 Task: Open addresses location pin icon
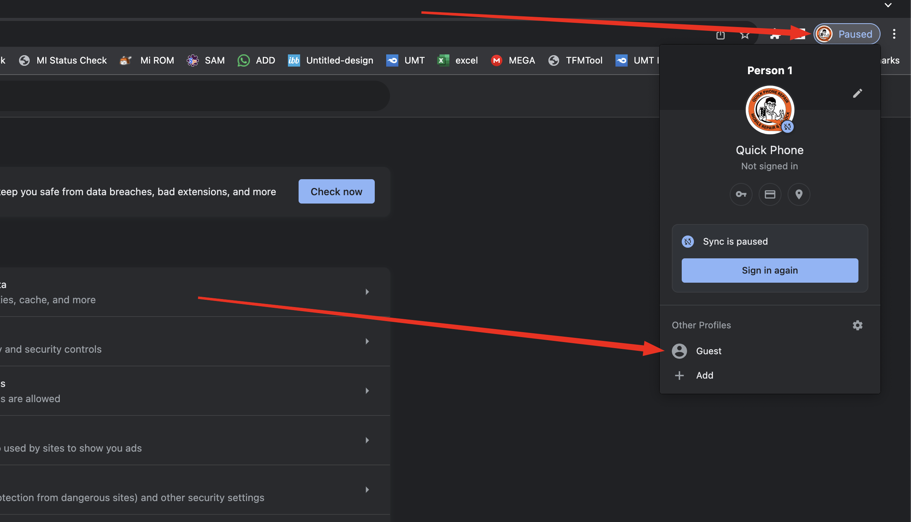pos(799,194)
